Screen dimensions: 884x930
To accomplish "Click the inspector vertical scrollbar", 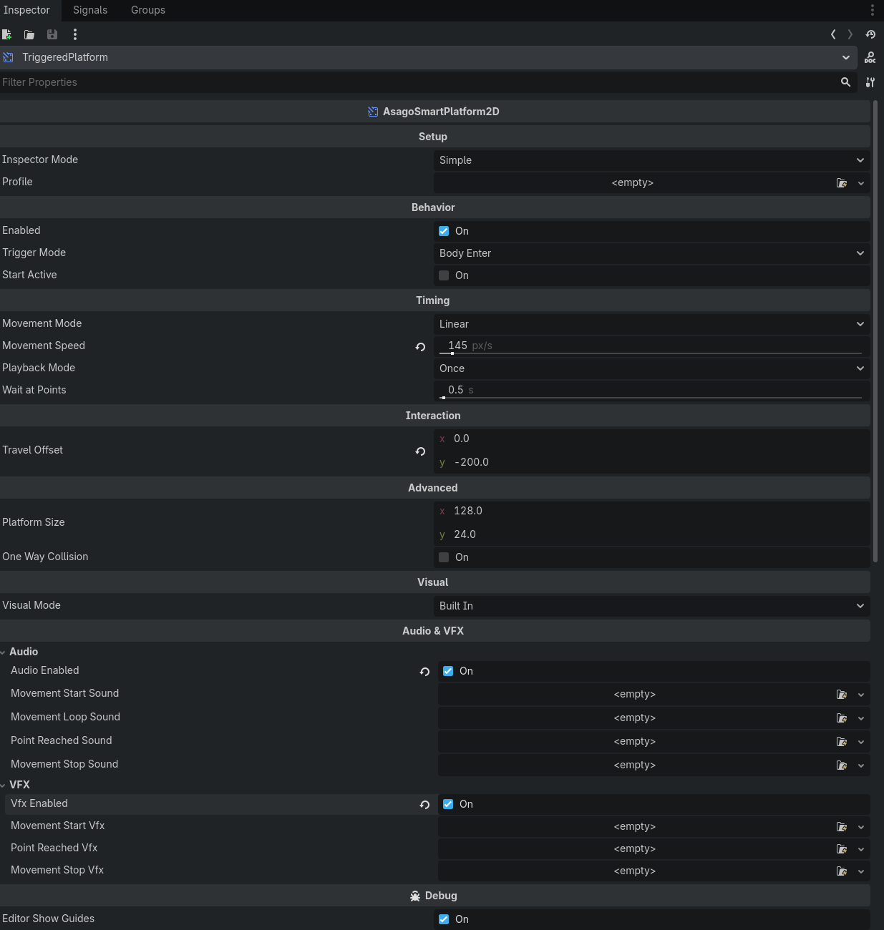I will pos(875,331).
